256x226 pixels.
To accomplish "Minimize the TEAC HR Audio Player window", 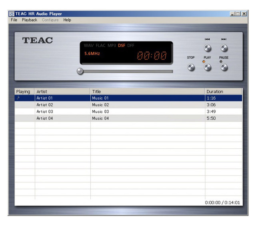I will pyautogui.click(x=233, y=14).
